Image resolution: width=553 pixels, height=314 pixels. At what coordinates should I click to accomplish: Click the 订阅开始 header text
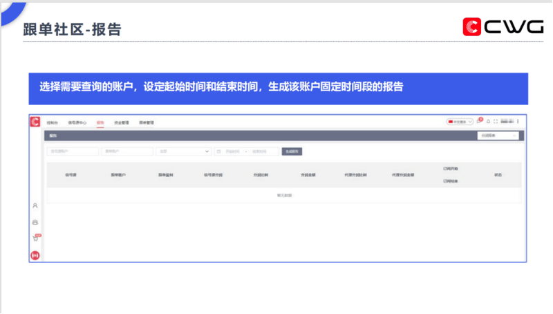tap(451, 169)
